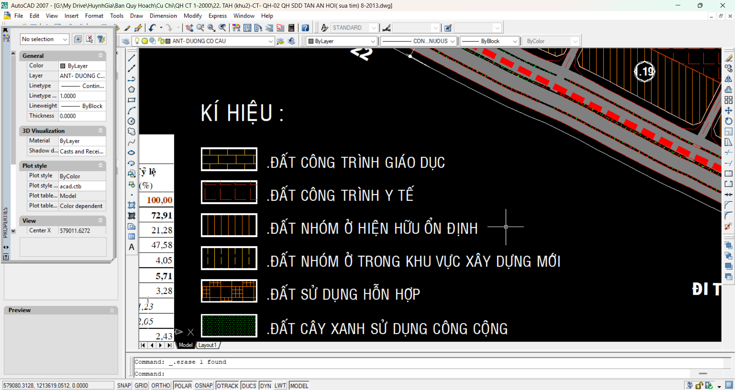Viewport: 735px width, 390px height.
Task: Select the Polygon draw tool
Action: pyautogui.click(x=131, y=89)
